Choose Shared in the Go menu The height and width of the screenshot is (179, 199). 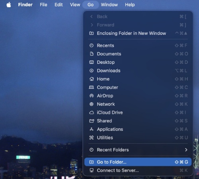138,121
